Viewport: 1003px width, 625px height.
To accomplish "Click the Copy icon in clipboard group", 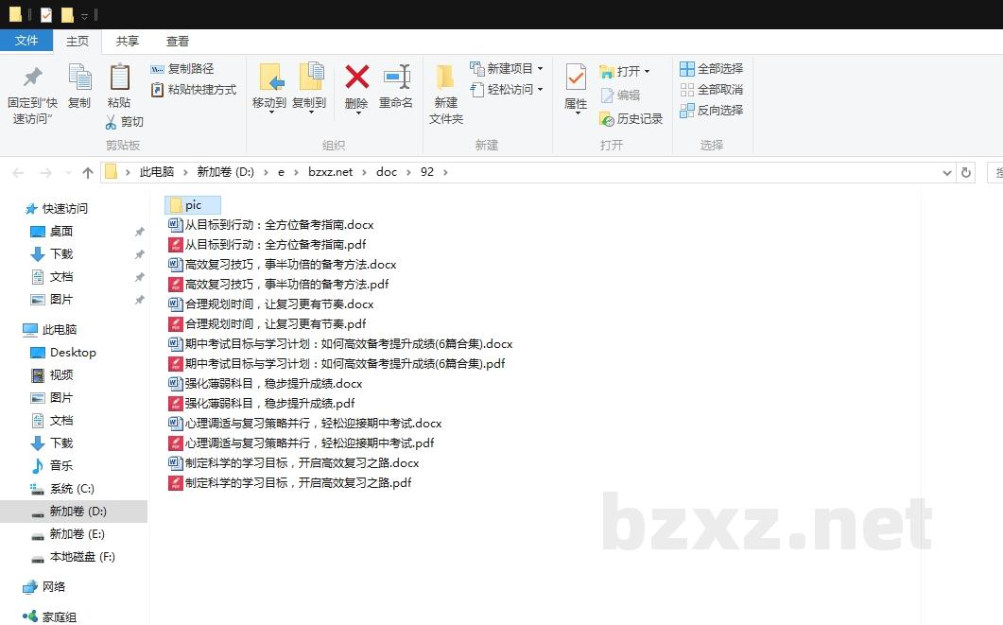I will point(79,78).
